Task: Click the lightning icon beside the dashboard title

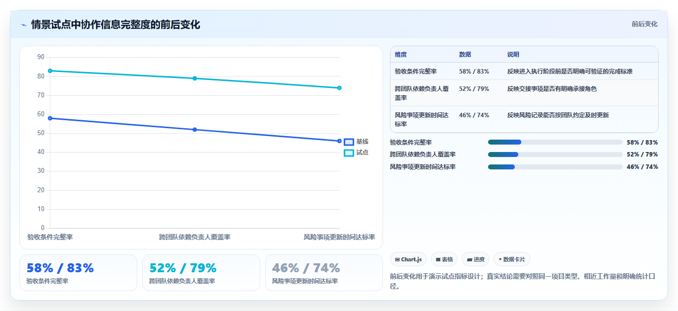Action: 23,25
